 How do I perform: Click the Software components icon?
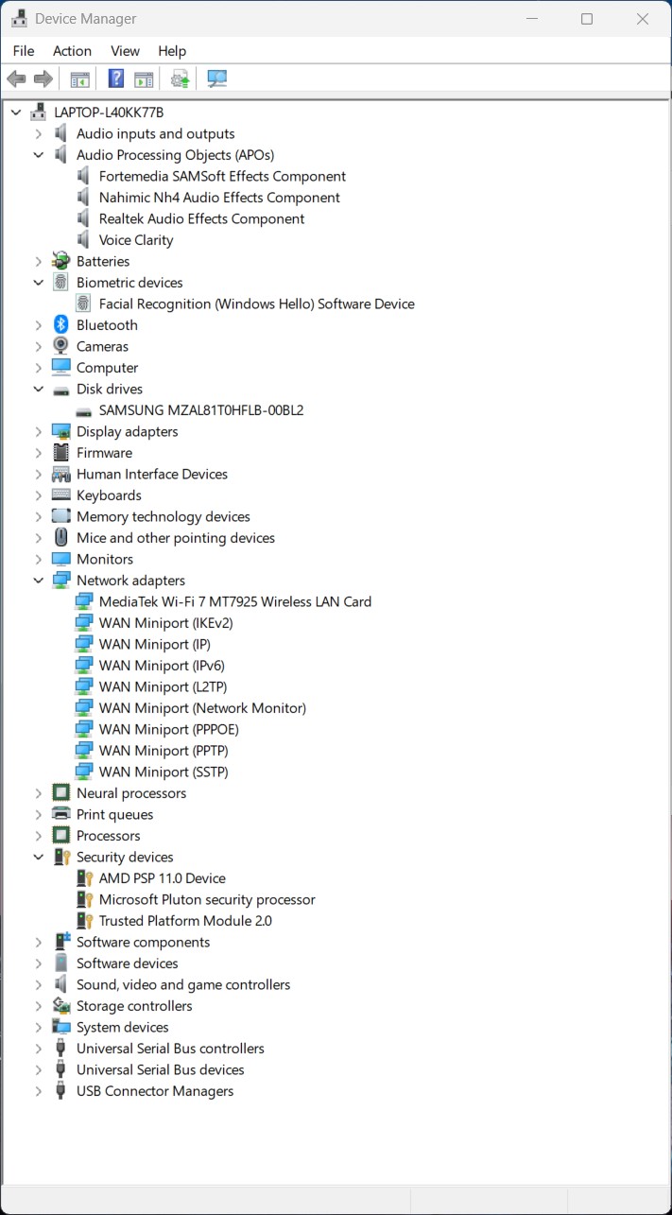(x=61, y=942)
